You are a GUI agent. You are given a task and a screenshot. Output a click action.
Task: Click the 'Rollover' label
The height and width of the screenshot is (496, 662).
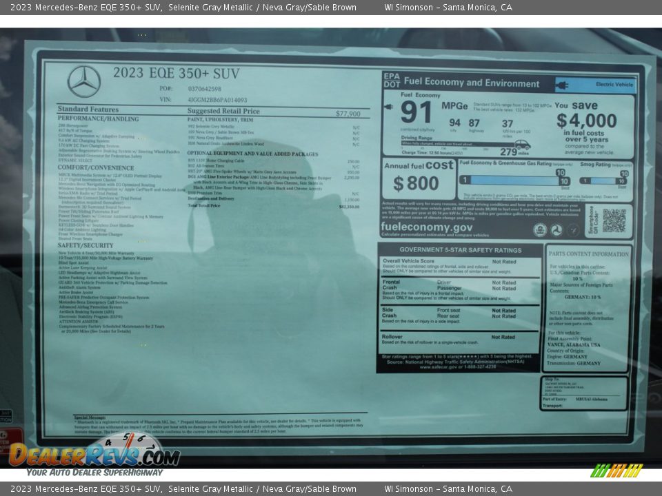(392, 337)
